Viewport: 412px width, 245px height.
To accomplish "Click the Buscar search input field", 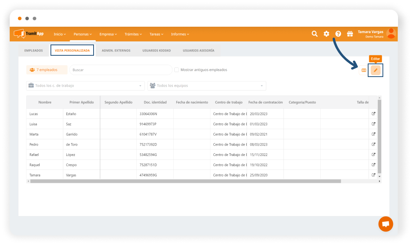I will point(121,70).
